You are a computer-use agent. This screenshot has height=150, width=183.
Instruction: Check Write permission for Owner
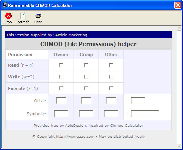click(61, 77)
